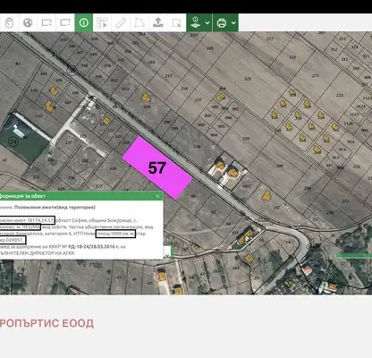Image resolution: width=372 pixels, height=358 pixels.
Task: Click the object information panel title bar
Action: [81, 196]
